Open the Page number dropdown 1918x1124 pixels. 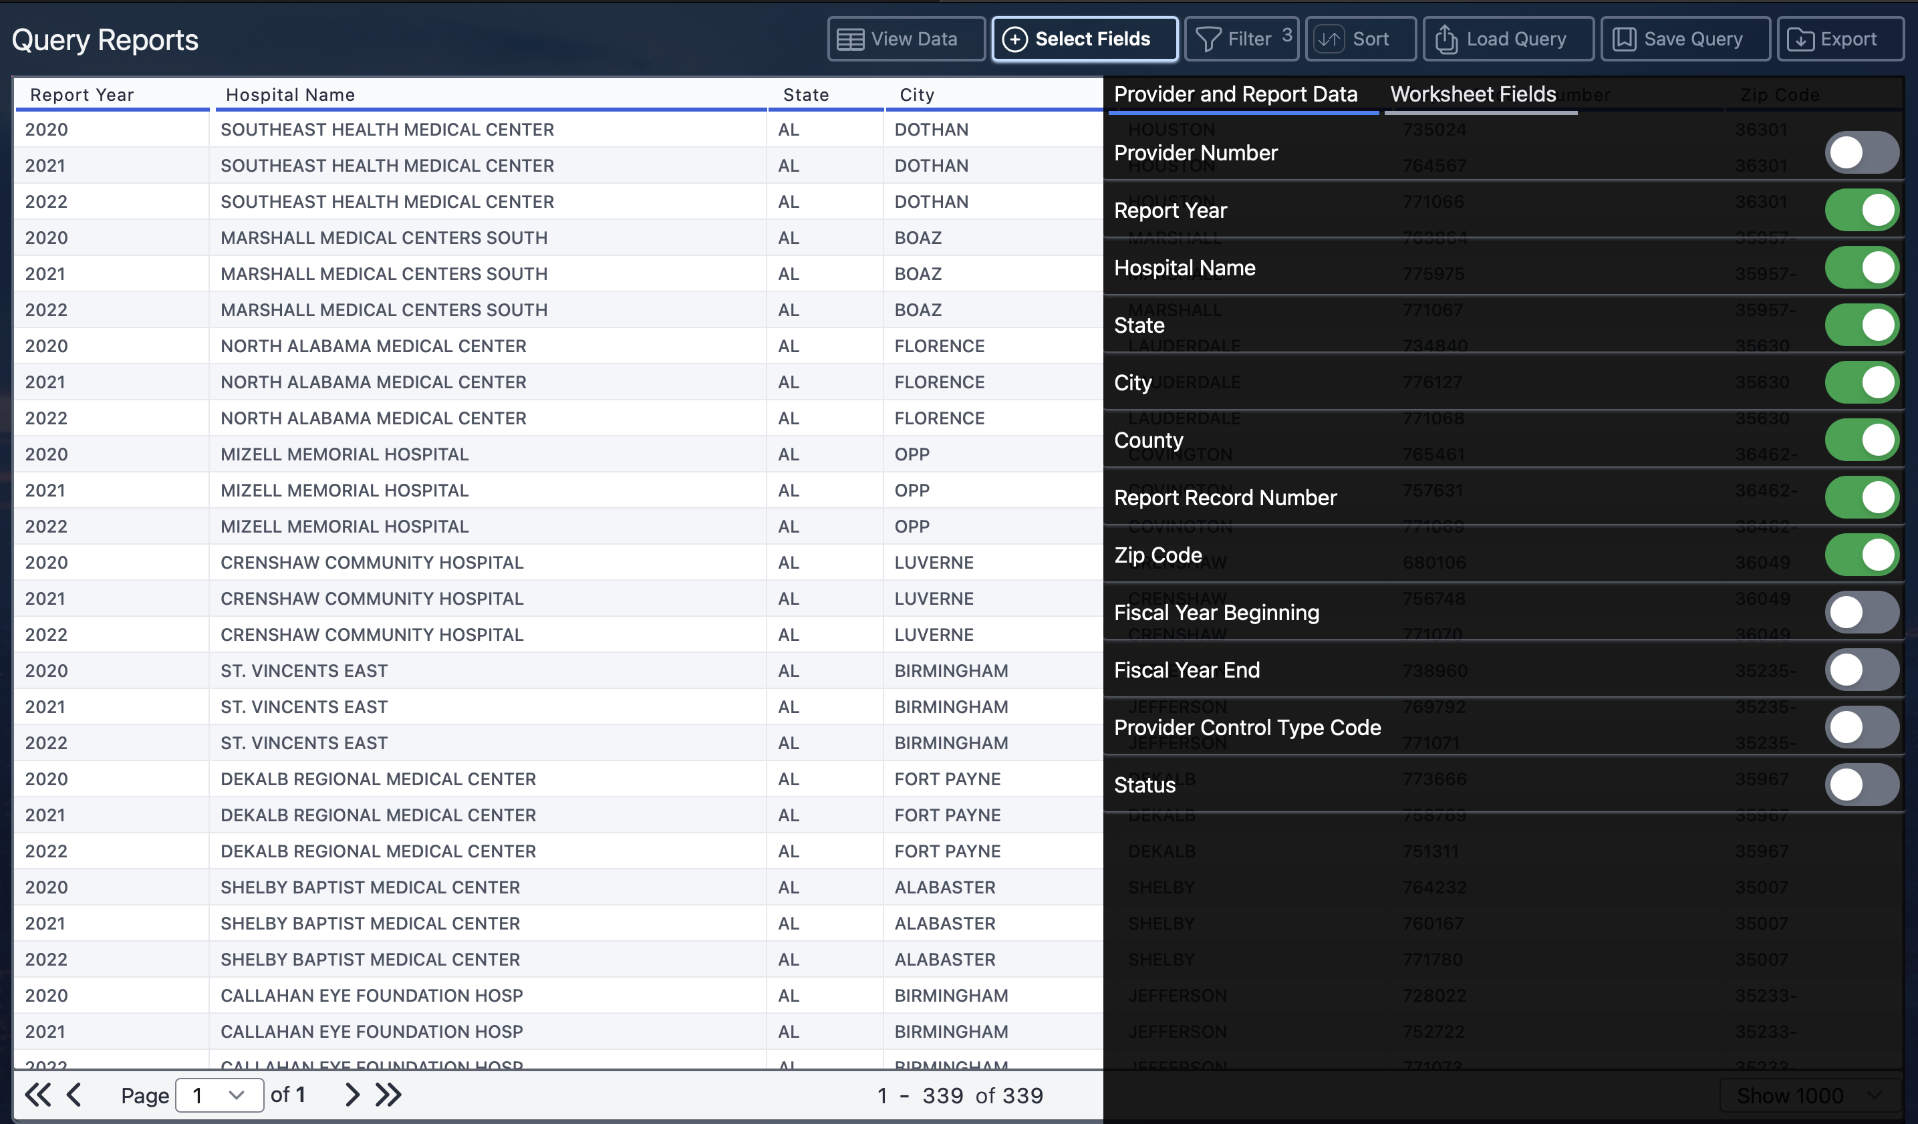[x=219, y=1095]
